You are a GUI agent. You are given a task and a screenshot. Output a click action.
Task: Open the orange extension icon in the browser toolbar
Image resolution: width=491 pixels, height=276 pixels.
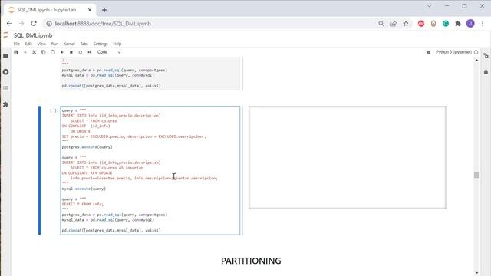click(x=433, y=24)
